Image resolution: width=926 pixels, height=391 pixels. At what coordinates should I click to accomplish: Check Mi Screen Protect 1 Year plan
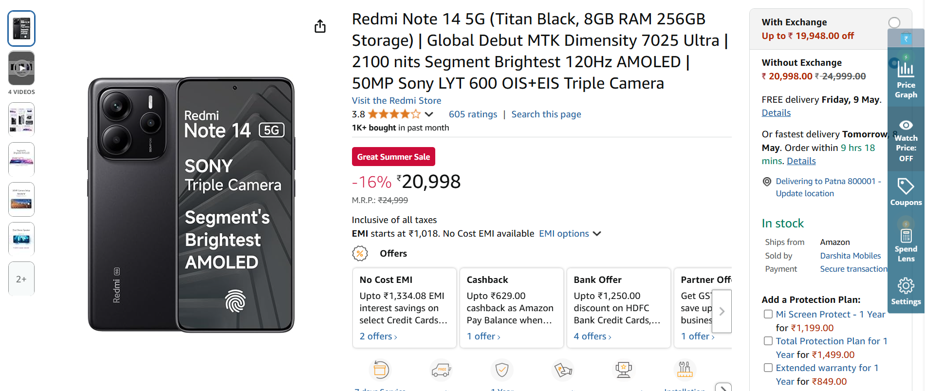(768, 315)
